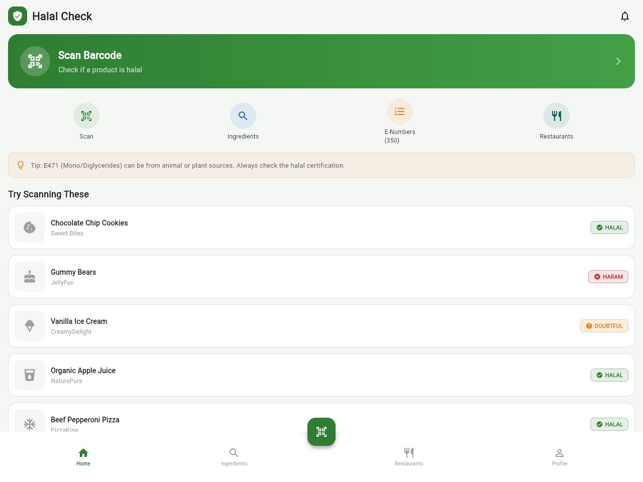Click the DOUBTFUL badge on Vanilla Ice Cream

click(604, 326)
